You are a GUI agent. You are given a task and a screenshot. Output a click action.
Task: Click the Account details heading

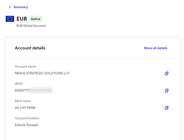click(30, 48)
